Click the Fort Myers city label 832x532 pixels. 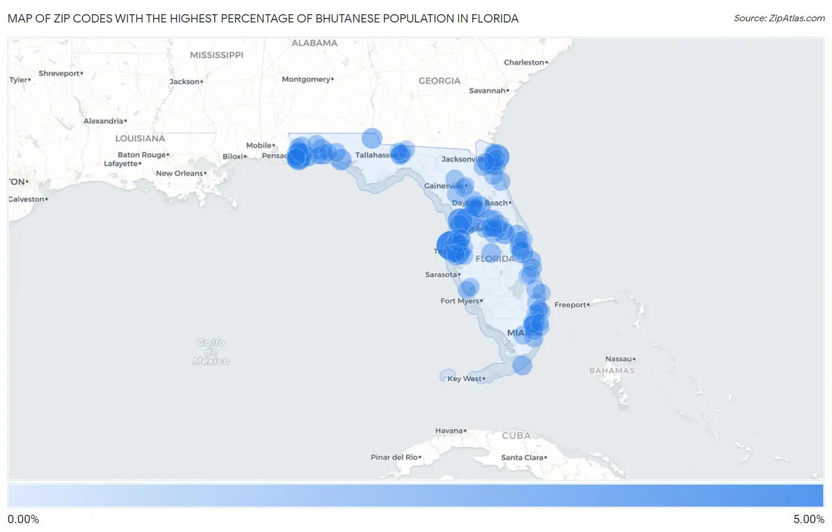[x=461, y=301]
